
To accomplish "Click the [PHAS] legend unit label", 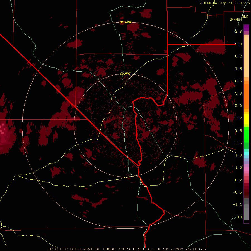I will (236, 19).
